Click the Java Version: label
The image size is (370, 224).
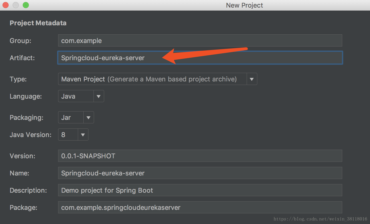[x=31, y=135]
